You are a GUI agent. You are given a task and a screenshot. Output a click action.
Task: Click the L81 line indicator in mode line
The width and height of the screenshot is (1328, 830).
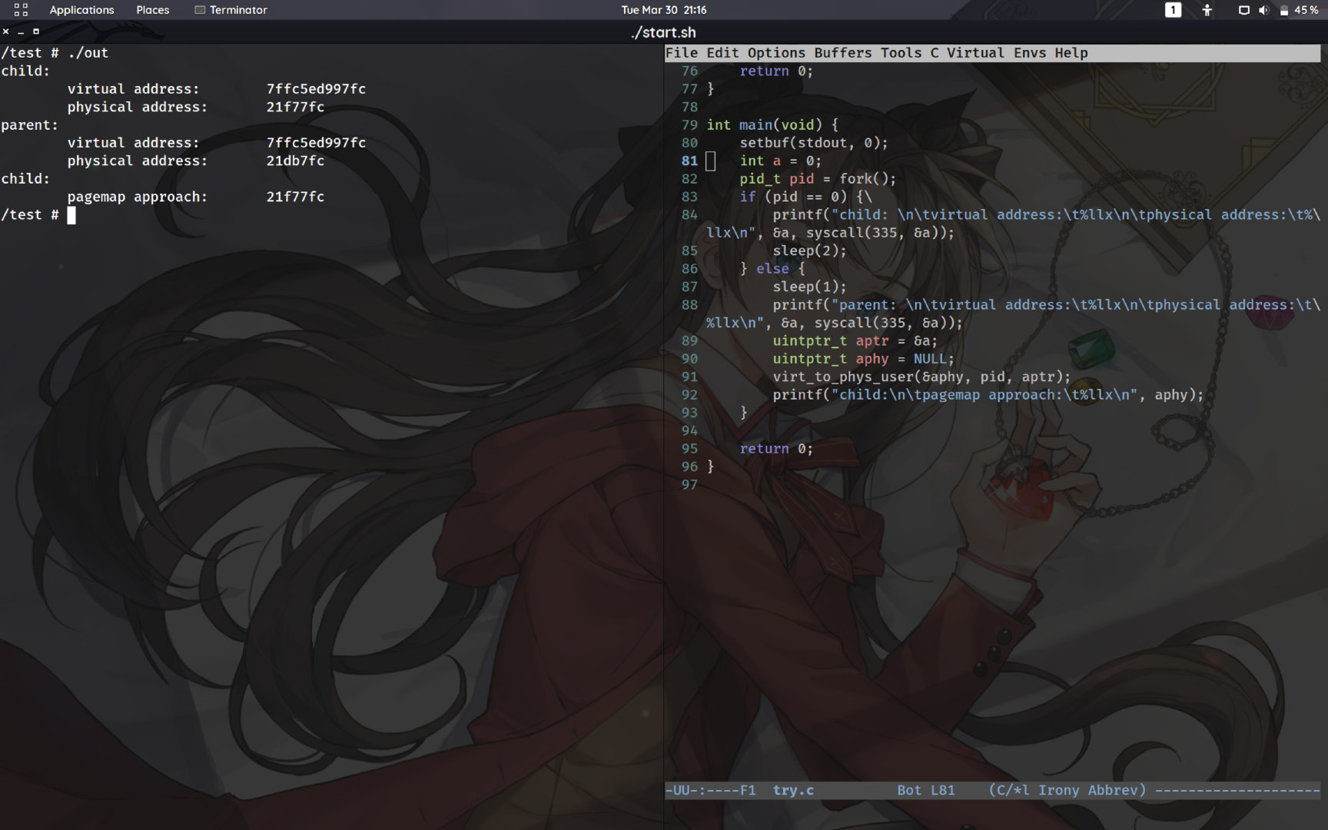(942, 790)
